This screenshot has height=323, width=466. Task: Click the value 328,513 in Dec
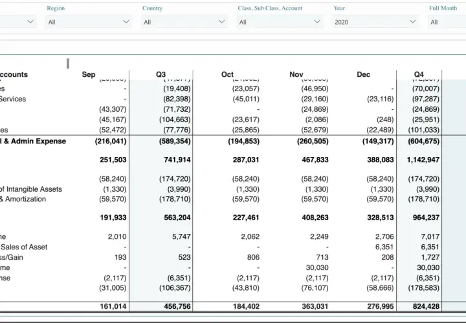pos(381,218)
